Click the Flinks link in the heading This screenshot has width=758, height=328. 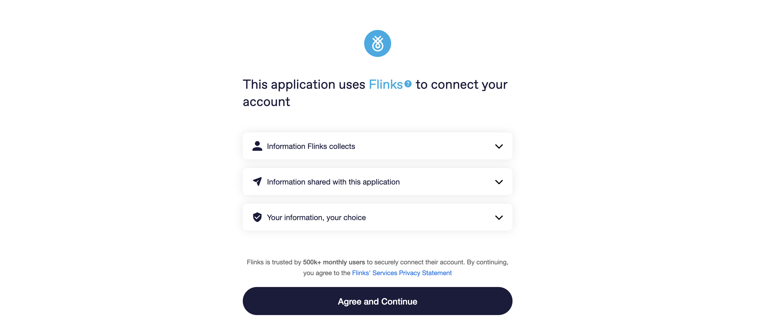click(x=386, y=84)
